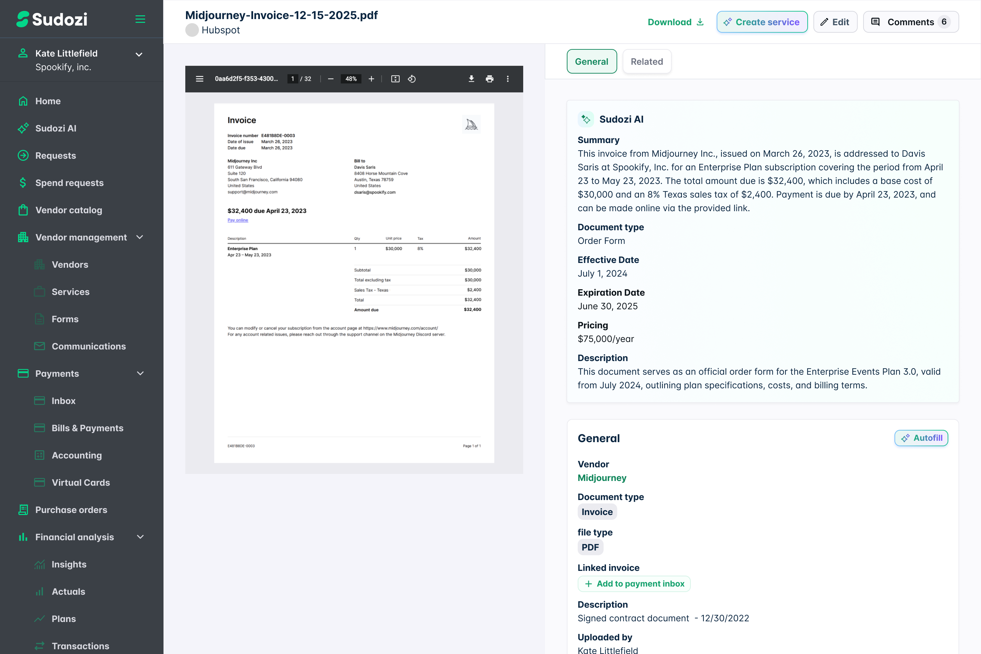Click the fit to page icon
The height and width of the screenshot is (654, 981).
(395, 79)
